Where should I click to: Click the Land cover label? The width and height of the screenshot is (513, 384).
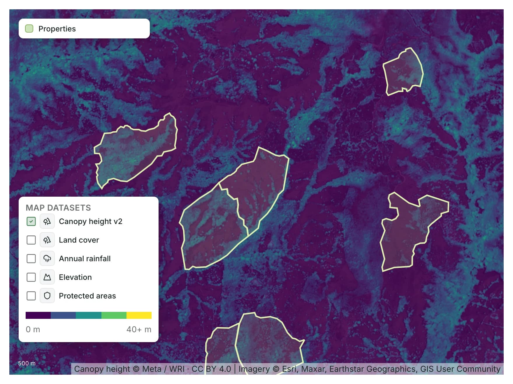coord(79,240)
